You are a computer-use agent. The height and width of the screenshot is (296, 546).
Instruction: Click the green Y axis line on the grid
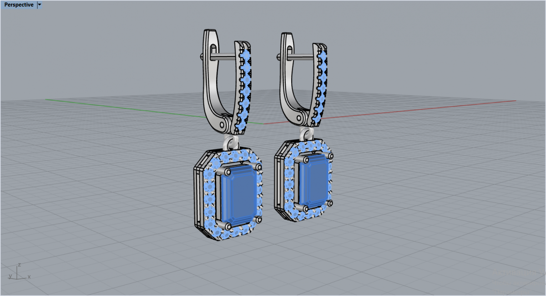point(136,109)
